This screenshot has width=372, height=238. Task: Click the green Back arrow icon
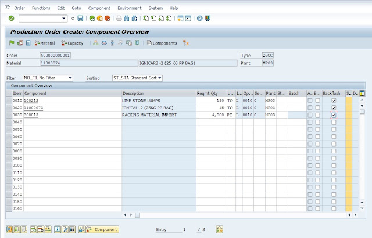(x=92, y=18)
